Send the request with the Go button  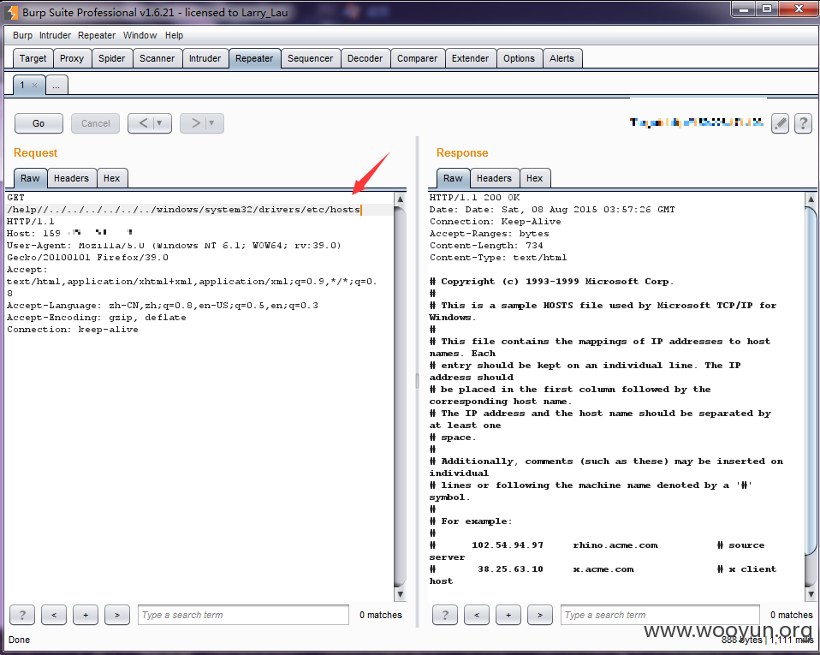(39, 123)
